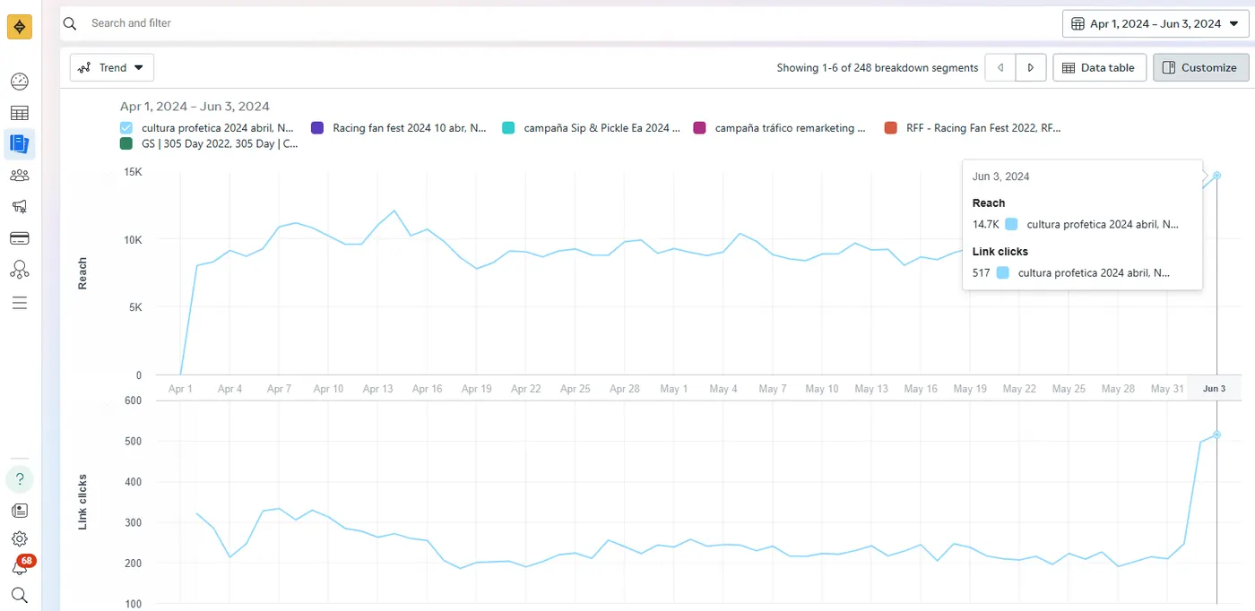The height and width of the screenshot is (611, 1255).
Task: Toggle GS | 305 Day 2022 legend swatch
Action: (126, 143)
